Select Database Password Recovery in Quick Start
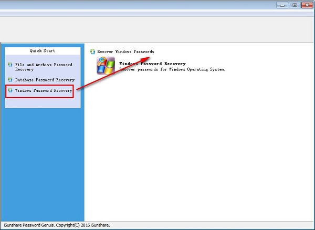315x230 pixels. point(45,80)
